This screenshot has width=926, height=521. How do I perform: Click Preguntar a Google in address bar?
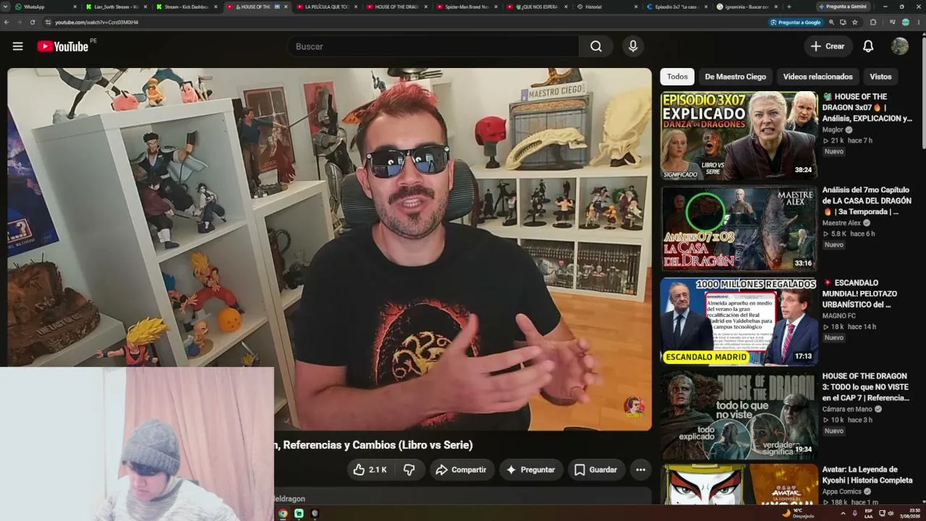click(796, 22)
